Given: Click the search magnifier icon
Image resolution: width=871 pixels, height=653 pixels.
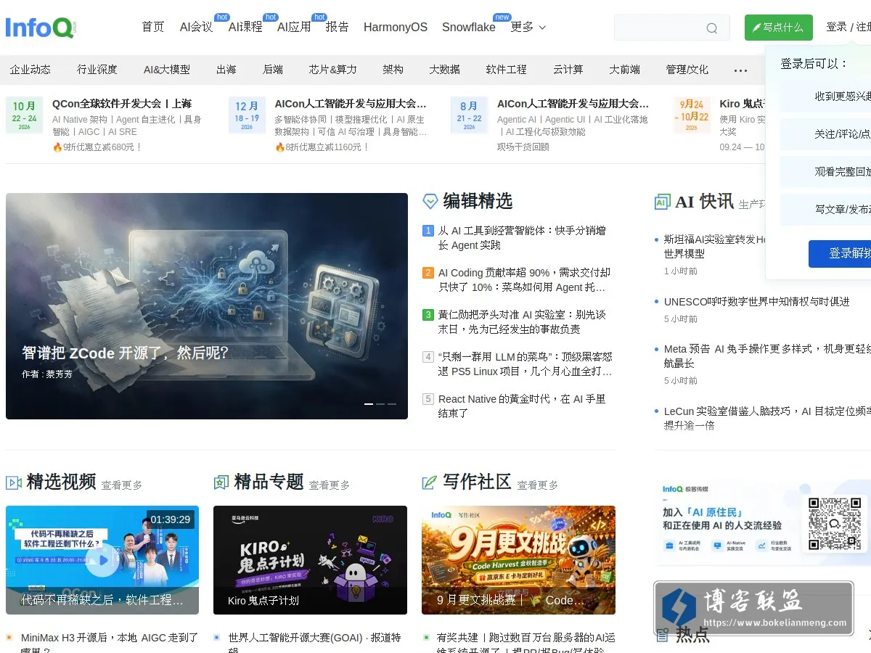Looking at the screenshot, I should click(712, 28).
